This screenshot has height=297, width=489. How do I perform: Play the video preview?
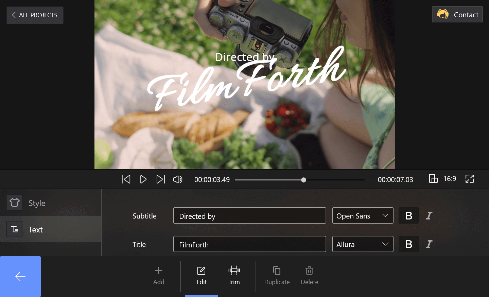[x=143, y=179]
